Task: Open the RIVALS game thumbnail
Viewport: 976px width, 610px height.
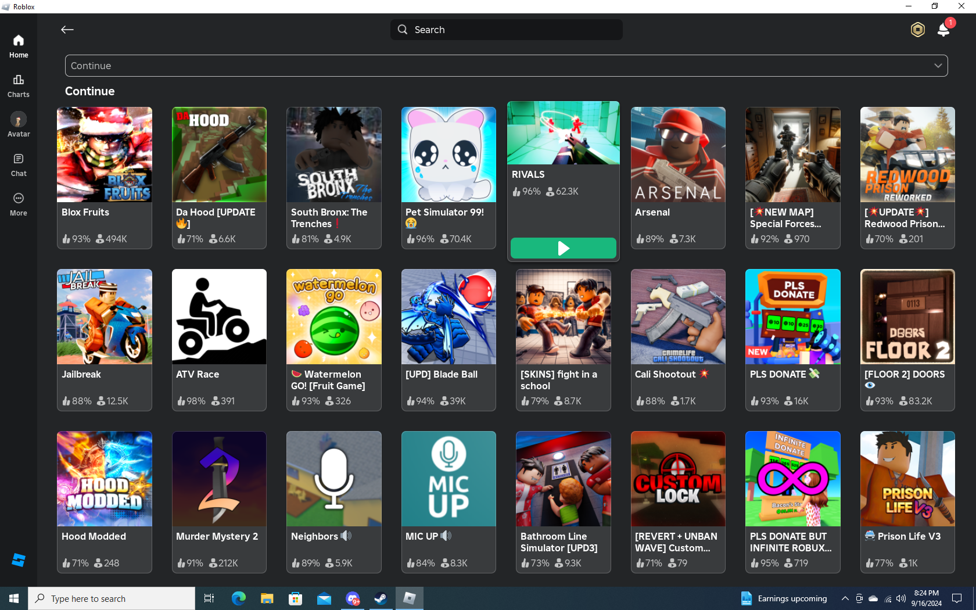Action: (x=564, y=133)
